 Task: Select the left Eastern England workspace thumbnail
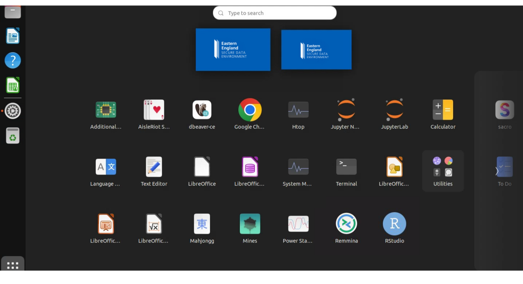(233, 50)
